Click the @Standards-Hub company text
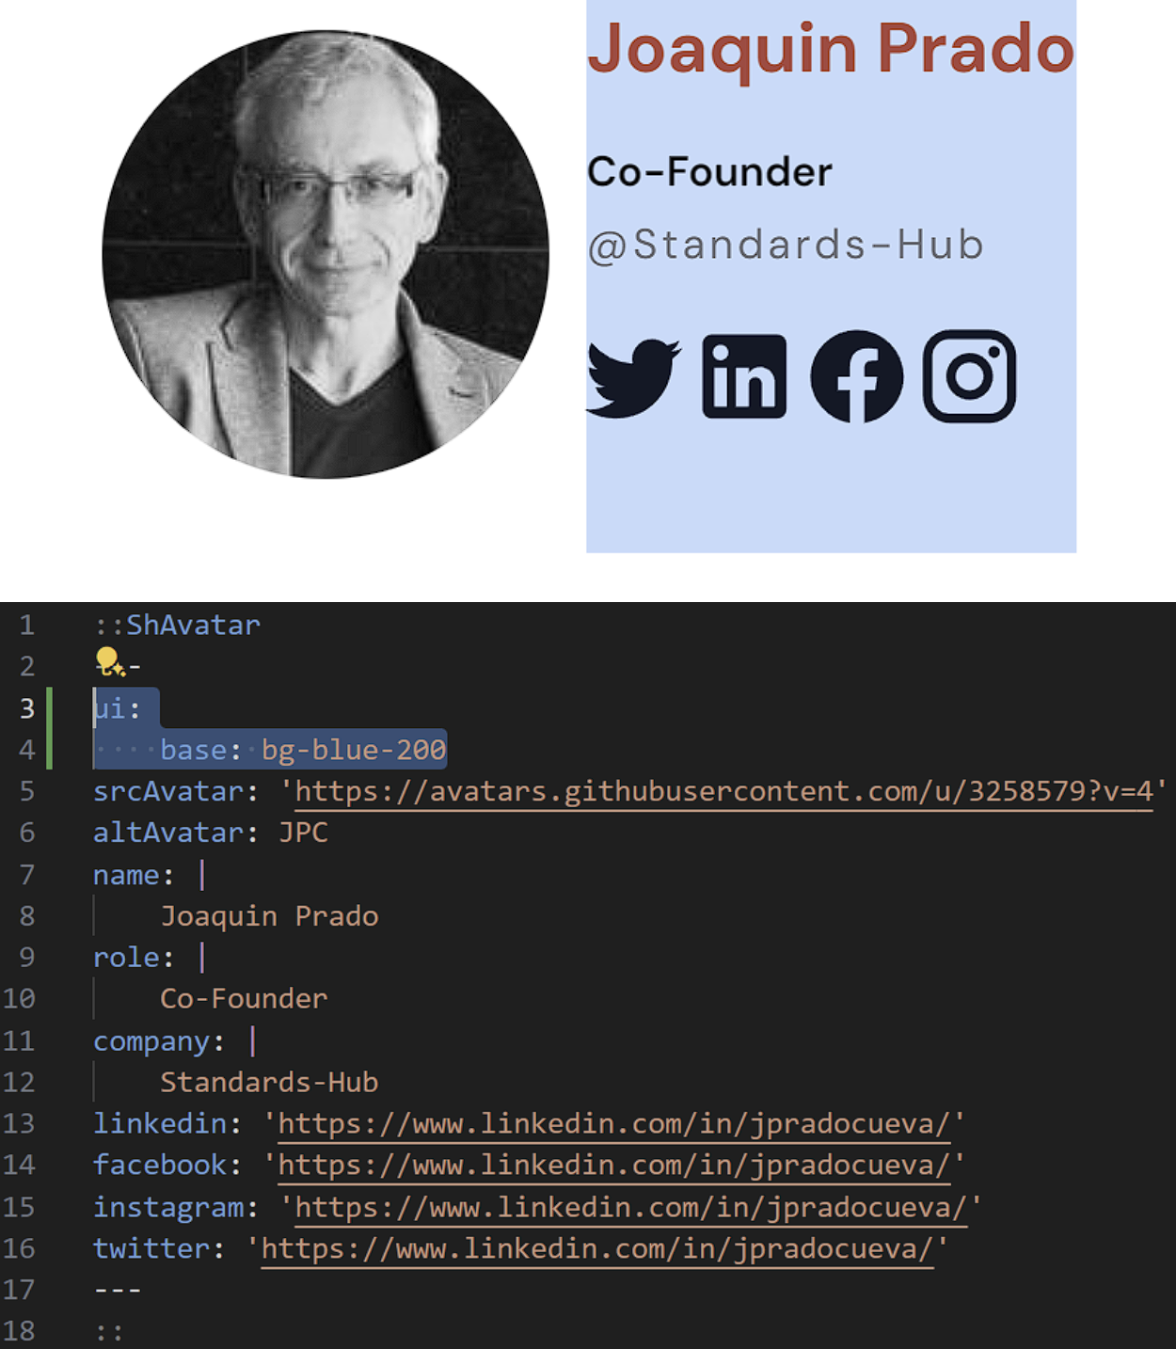Screen dimensions: 1176x1349 786,245
